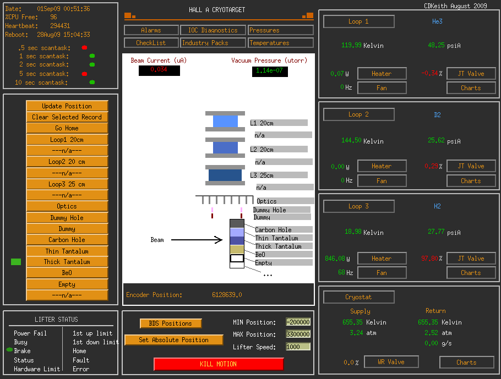Image resolution: width=501 pixels, height=379 pixels.
Task: Open Loop 3 Charts
Action: 471,273
